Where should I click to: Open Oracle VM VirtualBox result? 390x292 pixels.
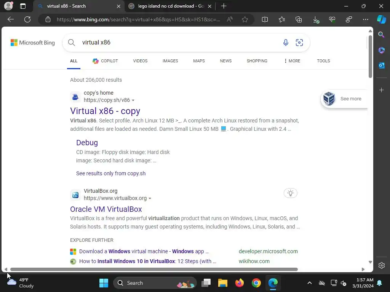coord(106,209)
